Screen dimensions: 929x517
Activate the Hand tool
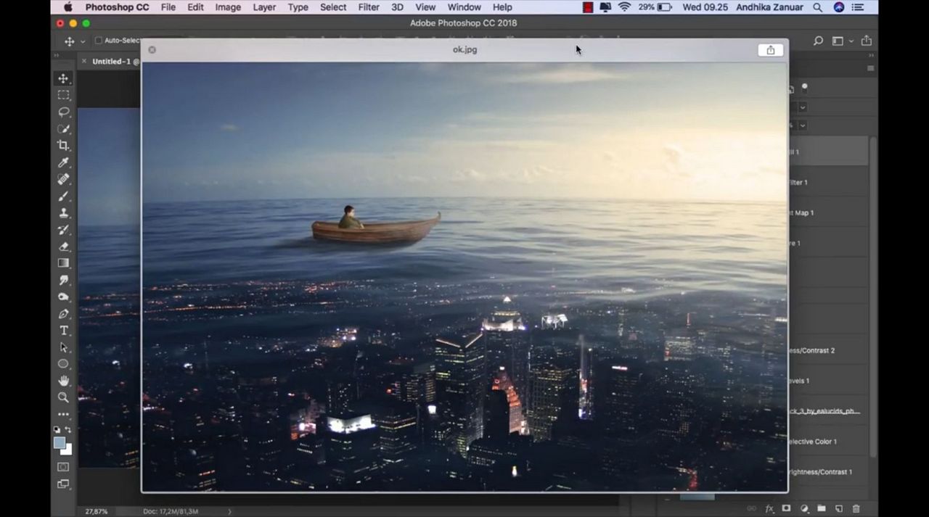tap(64, 381)
